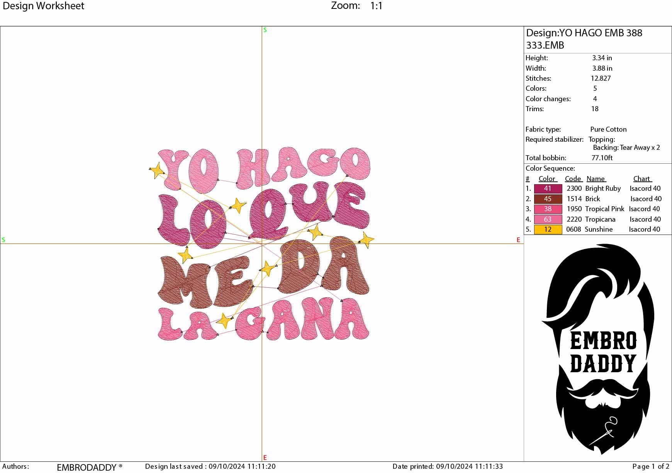Click the red 'E' marker at bottom of canvas
This screenshot has width=672, height=473.
click(x=265, y=458)
